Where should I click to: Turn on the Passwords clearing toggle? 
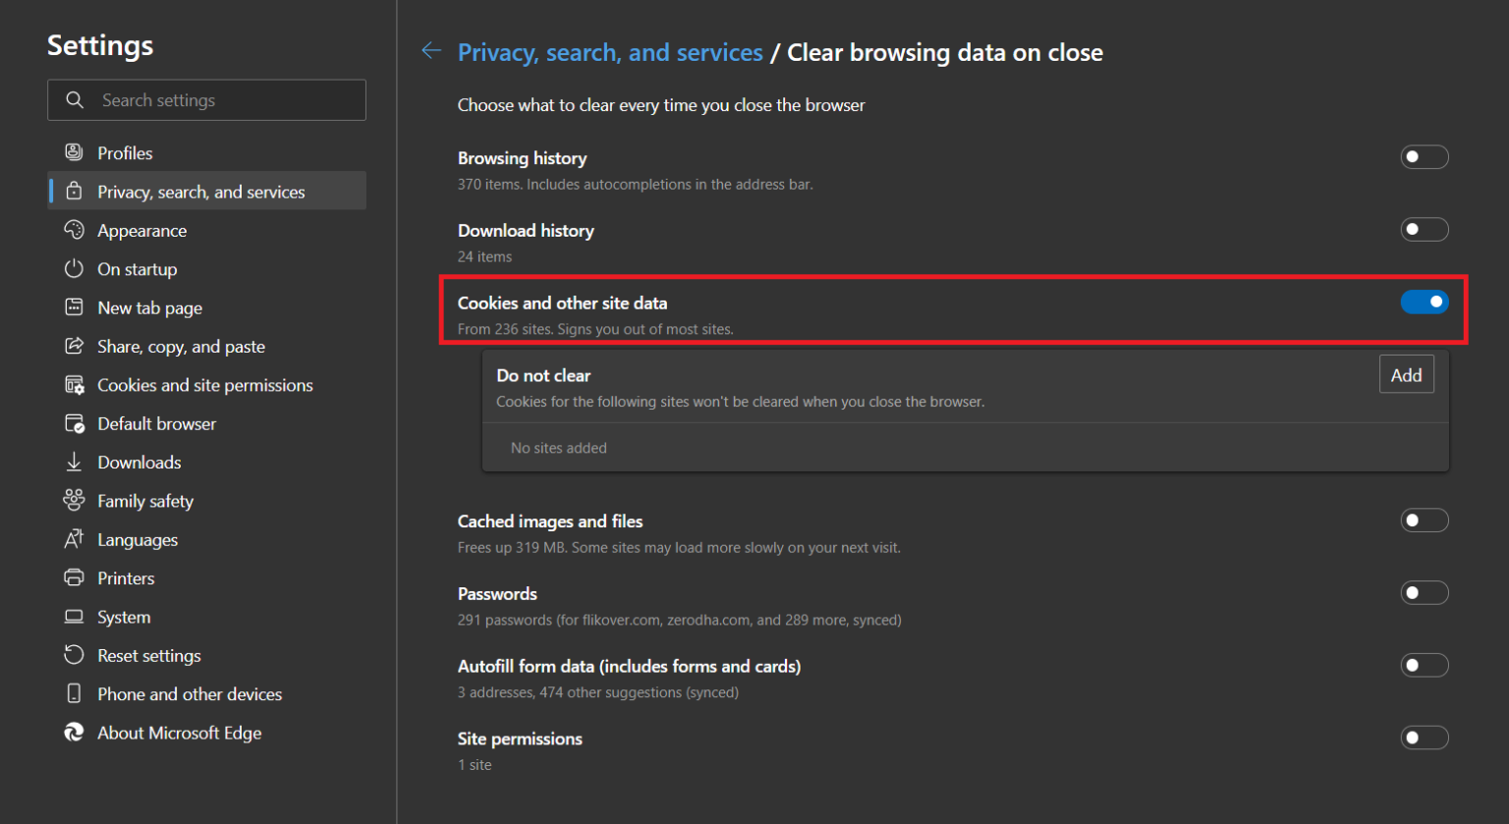(x=1425, y=592)
